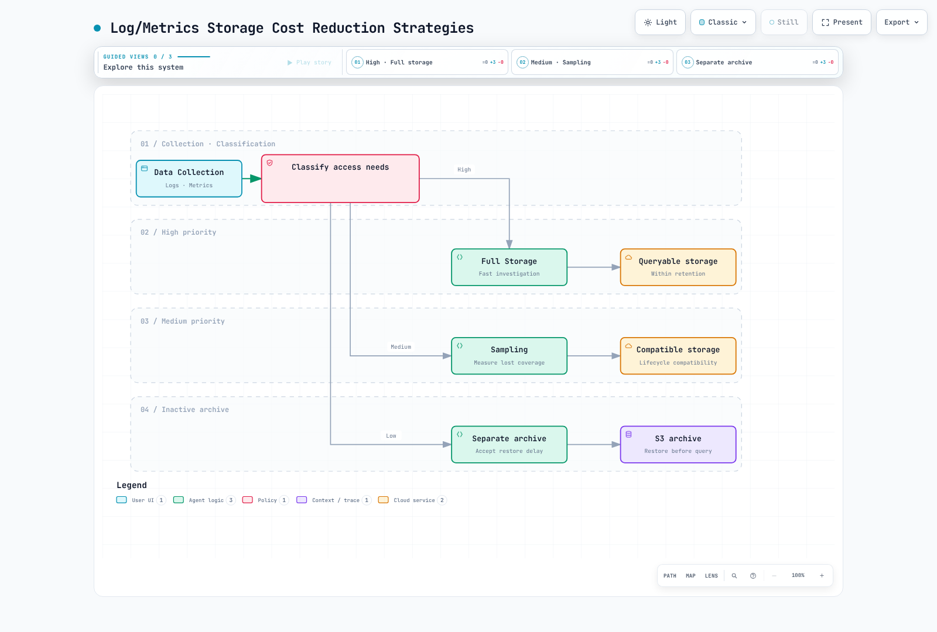The image size is (937, 632).
Task: Click the 04 / Inactive archive lane label
Action: pos(185,410)
